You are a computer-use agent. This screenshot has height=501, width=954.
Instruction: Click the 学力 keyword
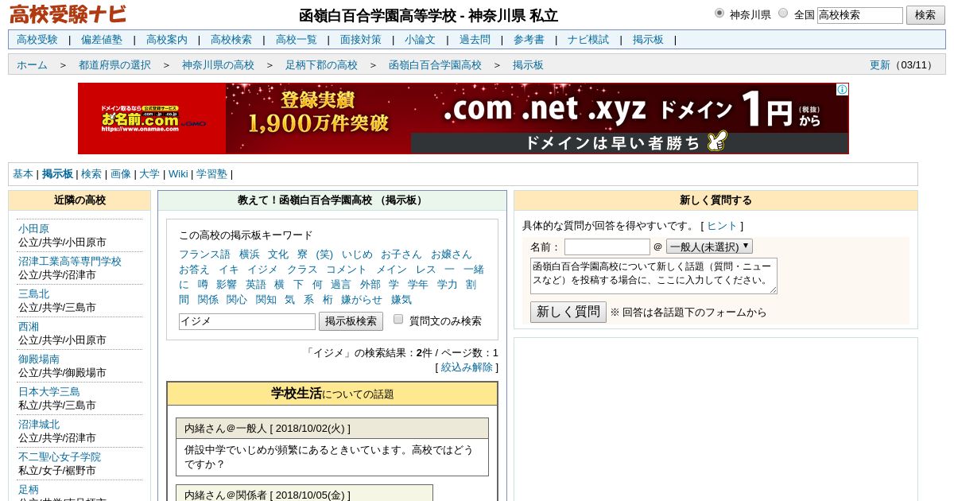[447, 285]
